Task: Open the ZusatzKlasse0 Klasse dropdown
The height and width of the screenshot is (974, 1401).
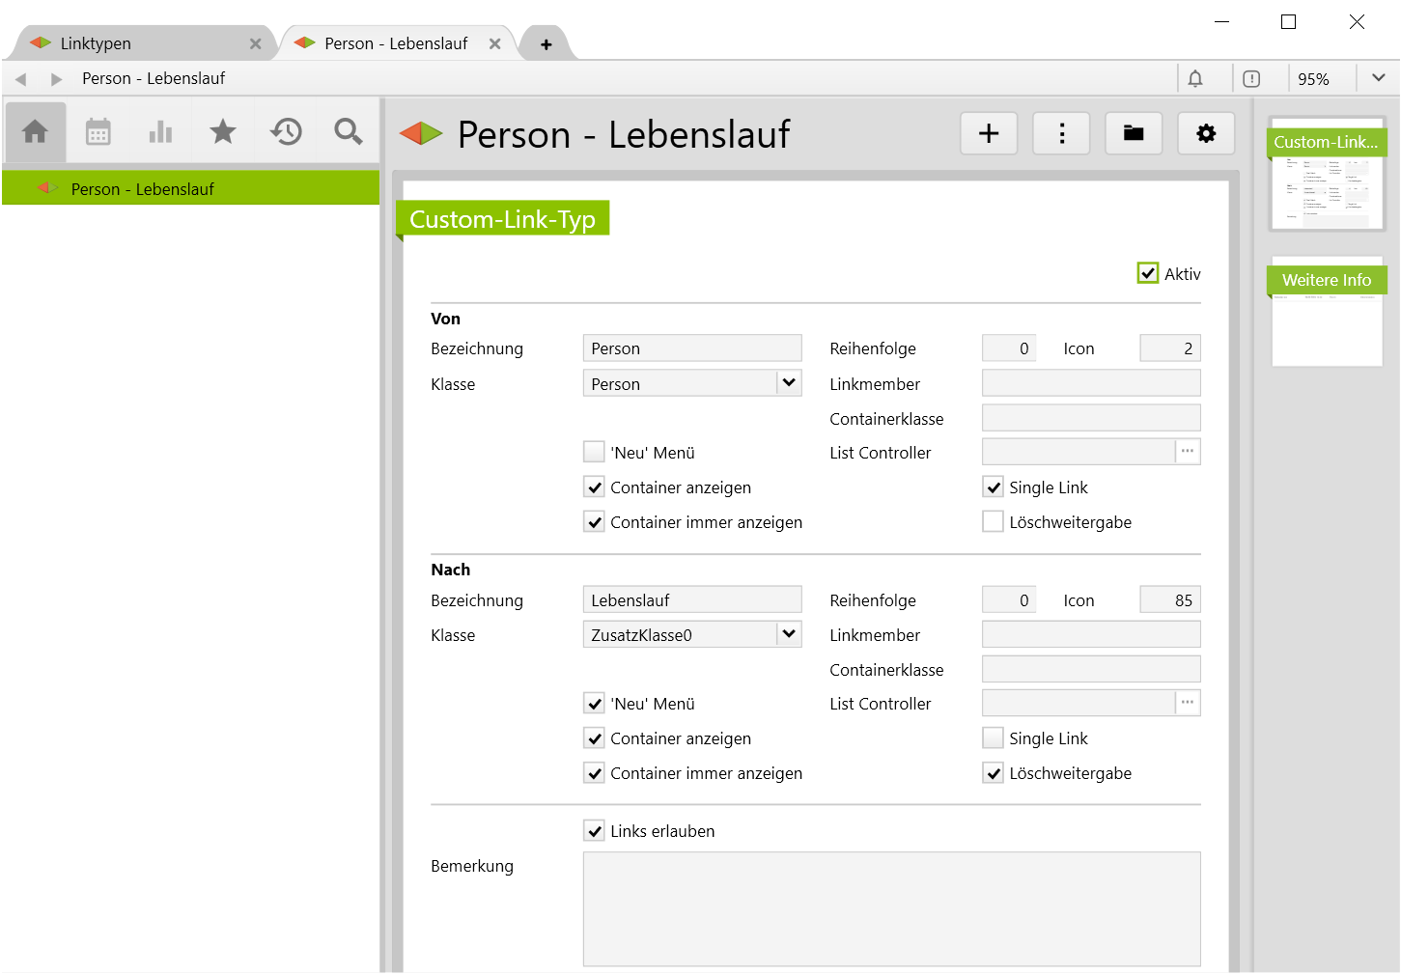Action: 789,634
